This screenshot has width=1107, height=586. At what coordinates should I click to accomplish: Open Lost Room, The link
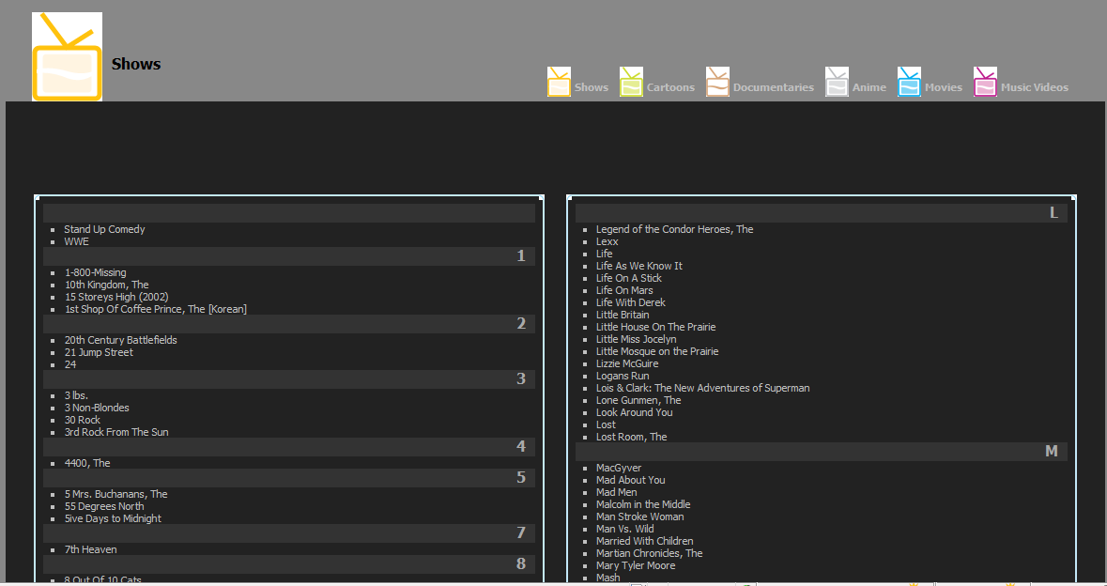tap(631, 437)
